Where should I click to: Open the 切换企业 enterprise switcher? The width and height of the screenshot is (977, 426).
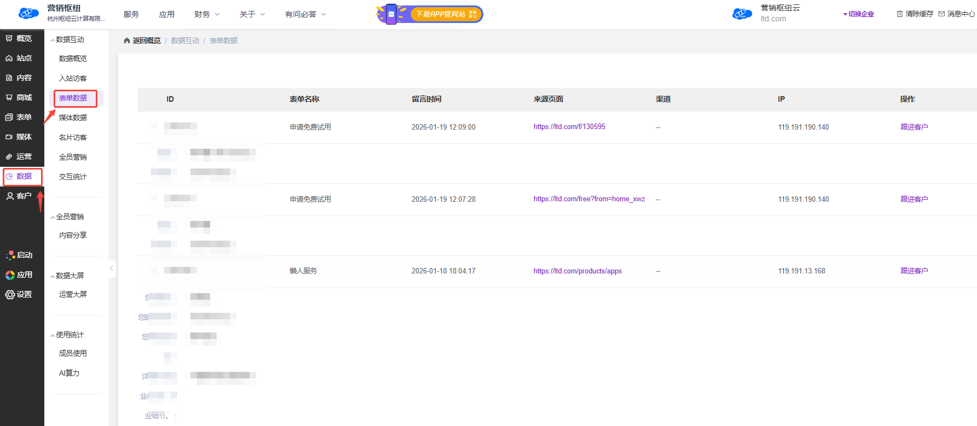858,14
